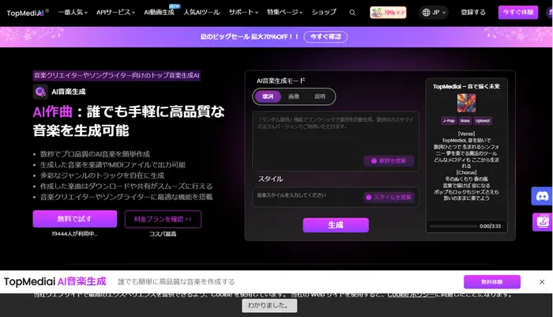Click the 生成 button
This screenshot has height=317, width=553.
[336, 225]
